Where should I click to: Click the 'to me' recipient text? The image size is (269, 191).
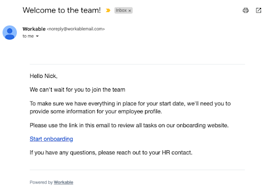point(28,36)
